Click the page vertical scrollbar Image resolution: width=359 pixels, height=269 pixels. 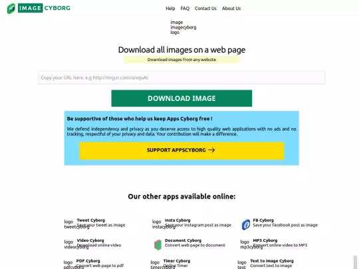(x=355, y=262)
